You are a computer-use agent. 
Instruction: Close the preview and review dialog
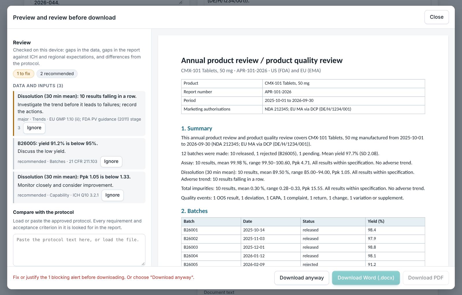click(x=437, y=17)
